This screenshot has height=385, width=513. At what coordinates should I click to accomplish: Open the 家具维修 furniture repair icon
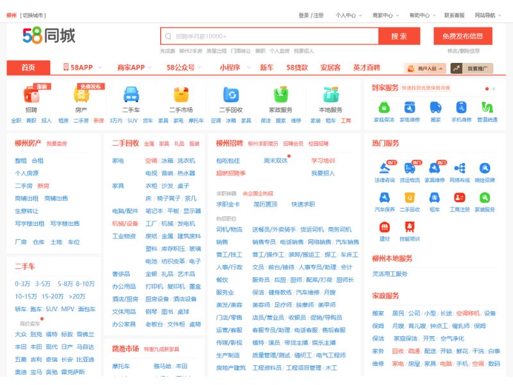435,168
